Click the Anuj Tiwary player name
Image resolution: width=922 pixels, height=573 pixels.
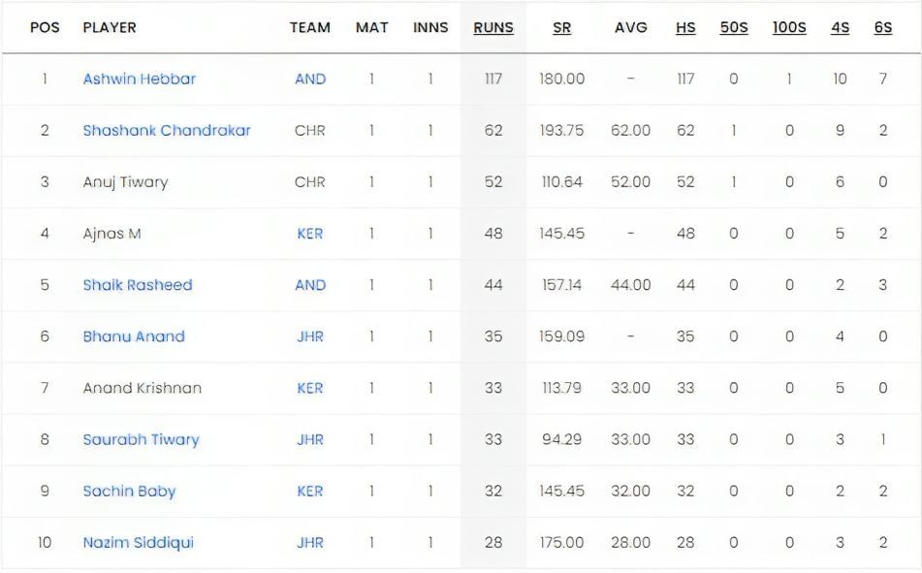point(125,182)
